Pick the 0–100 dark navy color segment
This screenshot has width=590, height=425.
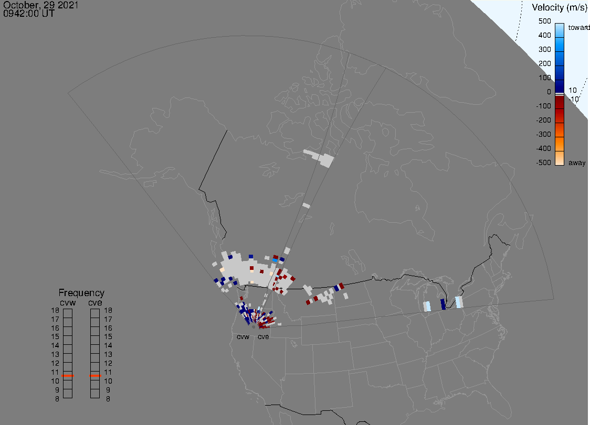click(x=560, y=86)
